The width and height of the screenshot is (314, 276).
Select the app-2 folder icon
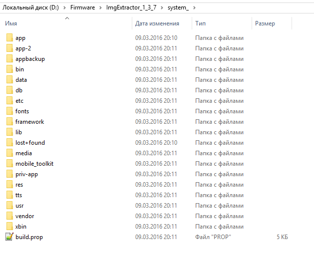tap(9, 48)
